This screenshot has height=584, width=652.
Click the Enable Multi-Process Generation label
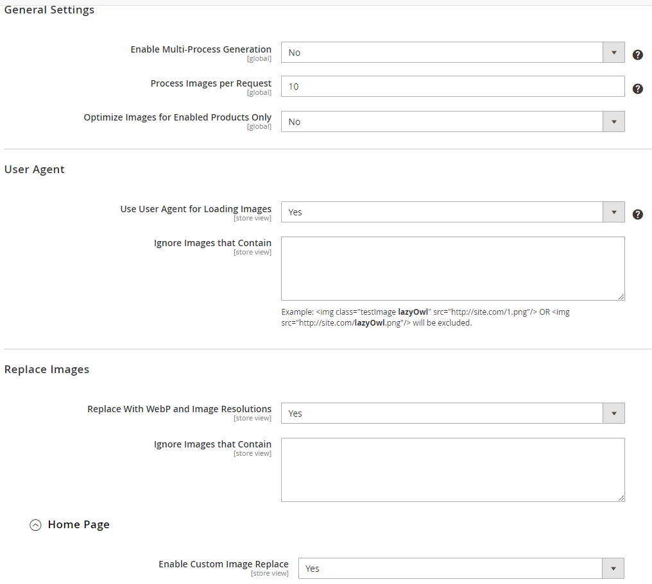point(201,49)
